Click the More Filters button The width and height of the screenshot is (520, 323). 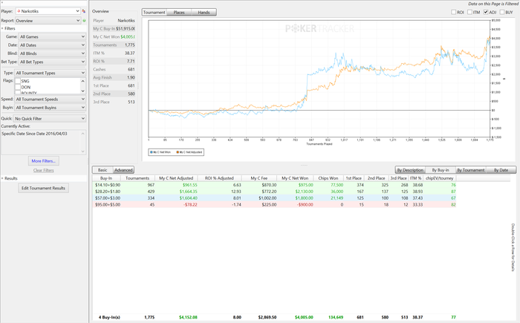pos(44,160)
